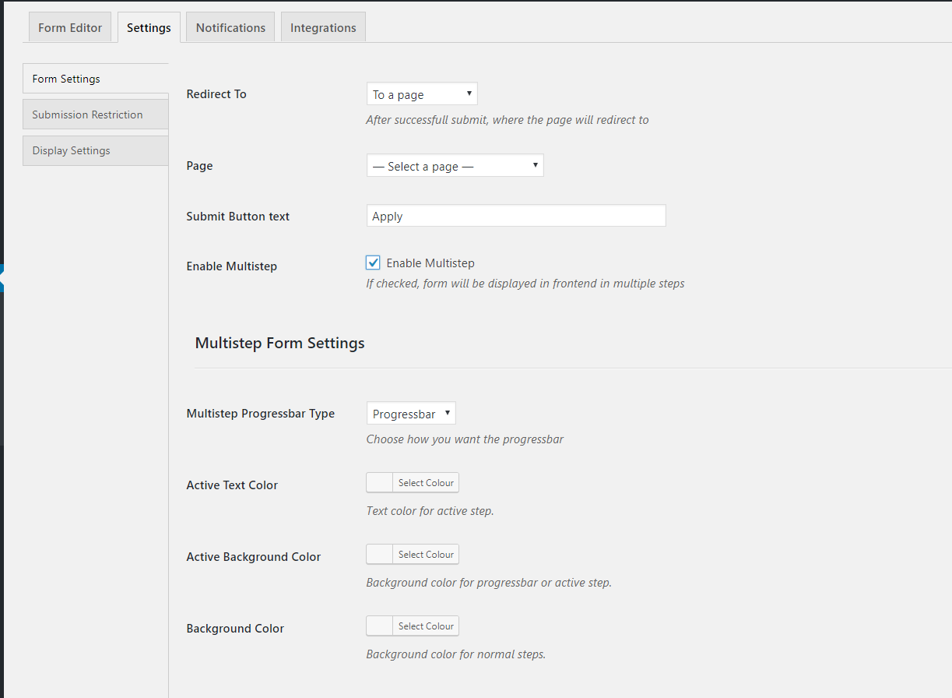Open the Redirect To dropdown
The width and height of the screenshot is (952, 698).
point(422,94)
